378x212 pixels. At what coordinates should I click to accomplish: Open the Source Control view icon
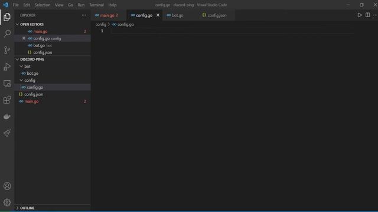click(x=7, y=50)
